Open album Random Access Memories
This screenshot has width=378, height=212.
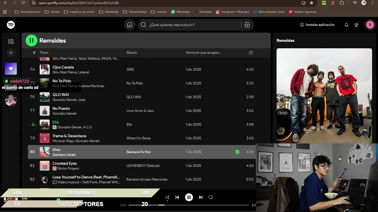coord(147,179)
